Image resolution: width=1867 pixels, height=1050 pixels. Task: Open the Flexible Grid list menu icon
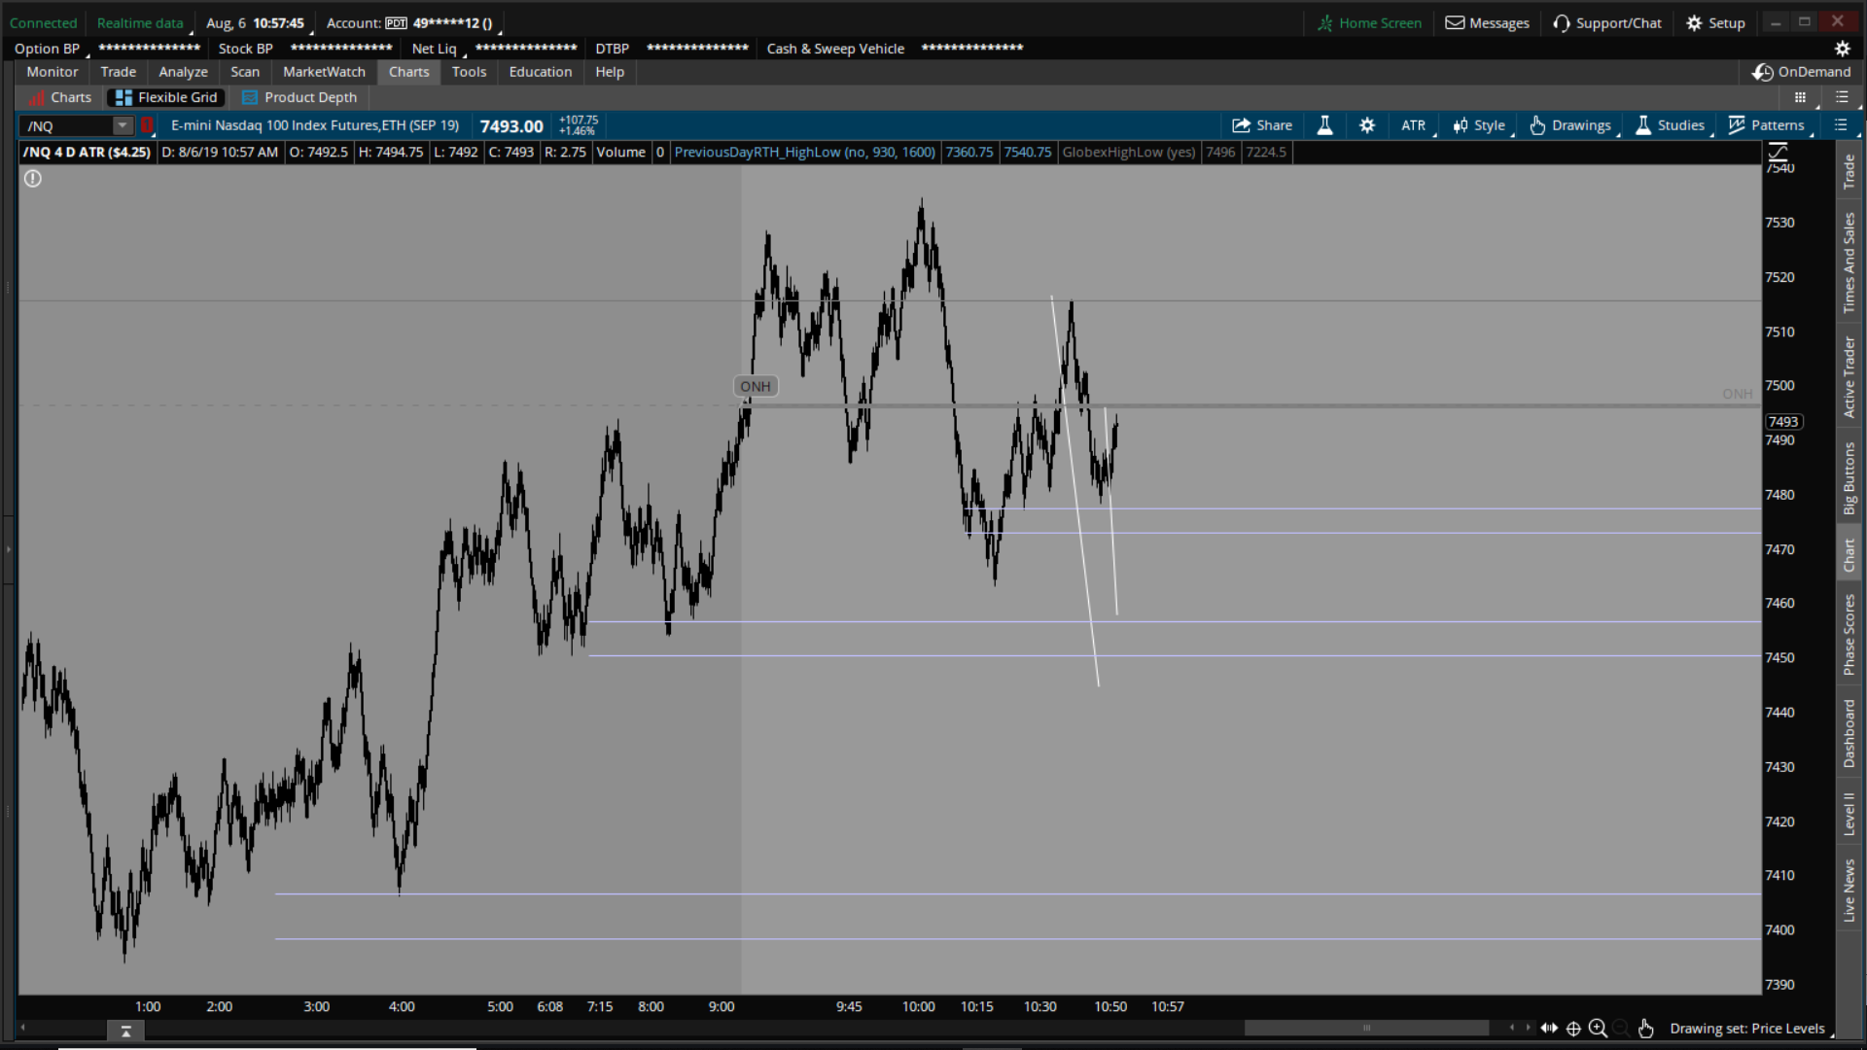(1842, 97)
